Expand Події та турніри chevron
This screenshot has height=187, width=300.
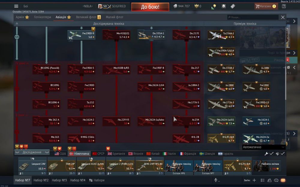294,53
